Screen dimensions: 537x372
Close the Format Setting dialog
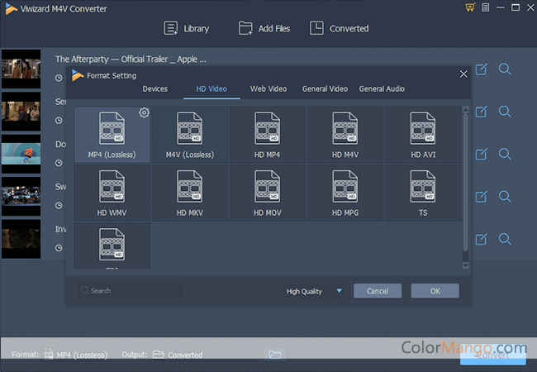click(463, 74)
